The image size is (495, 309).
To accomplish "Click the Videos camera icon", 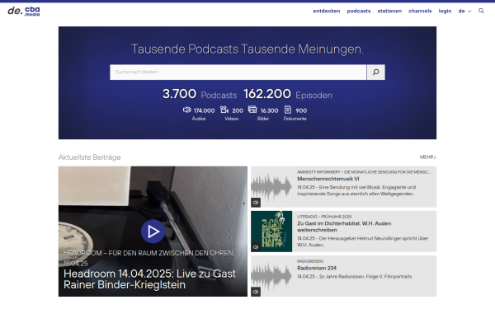I will click(x=224, y=110).
